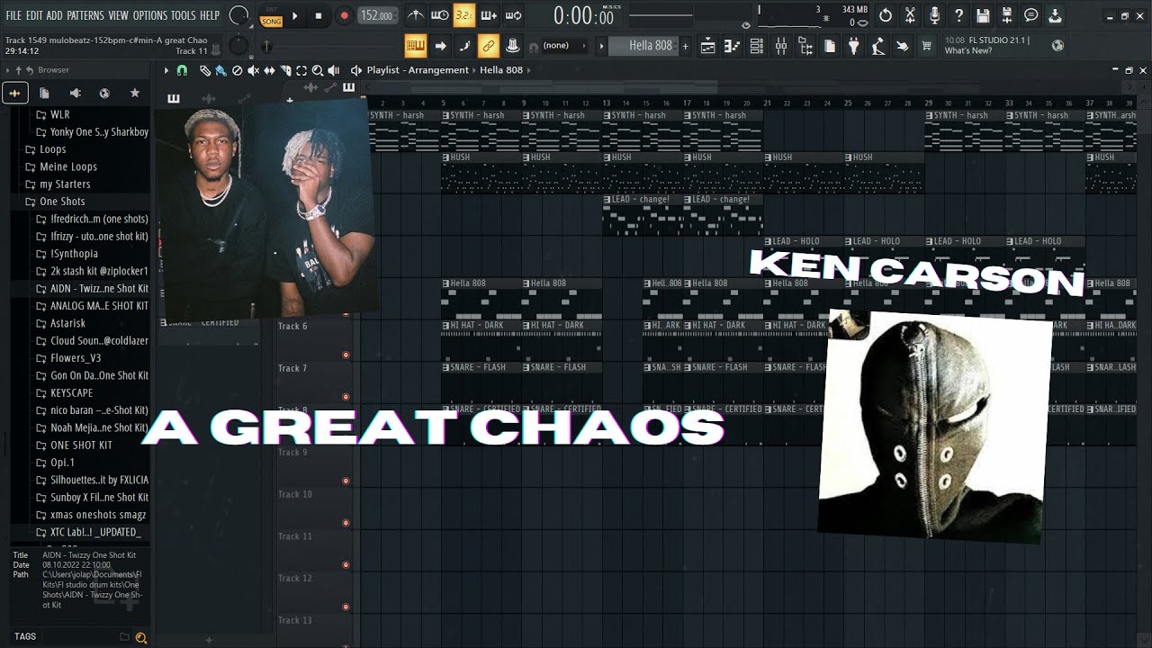Select the playlist mute tool
1152x648 pixels.
(x=253, y=70)
